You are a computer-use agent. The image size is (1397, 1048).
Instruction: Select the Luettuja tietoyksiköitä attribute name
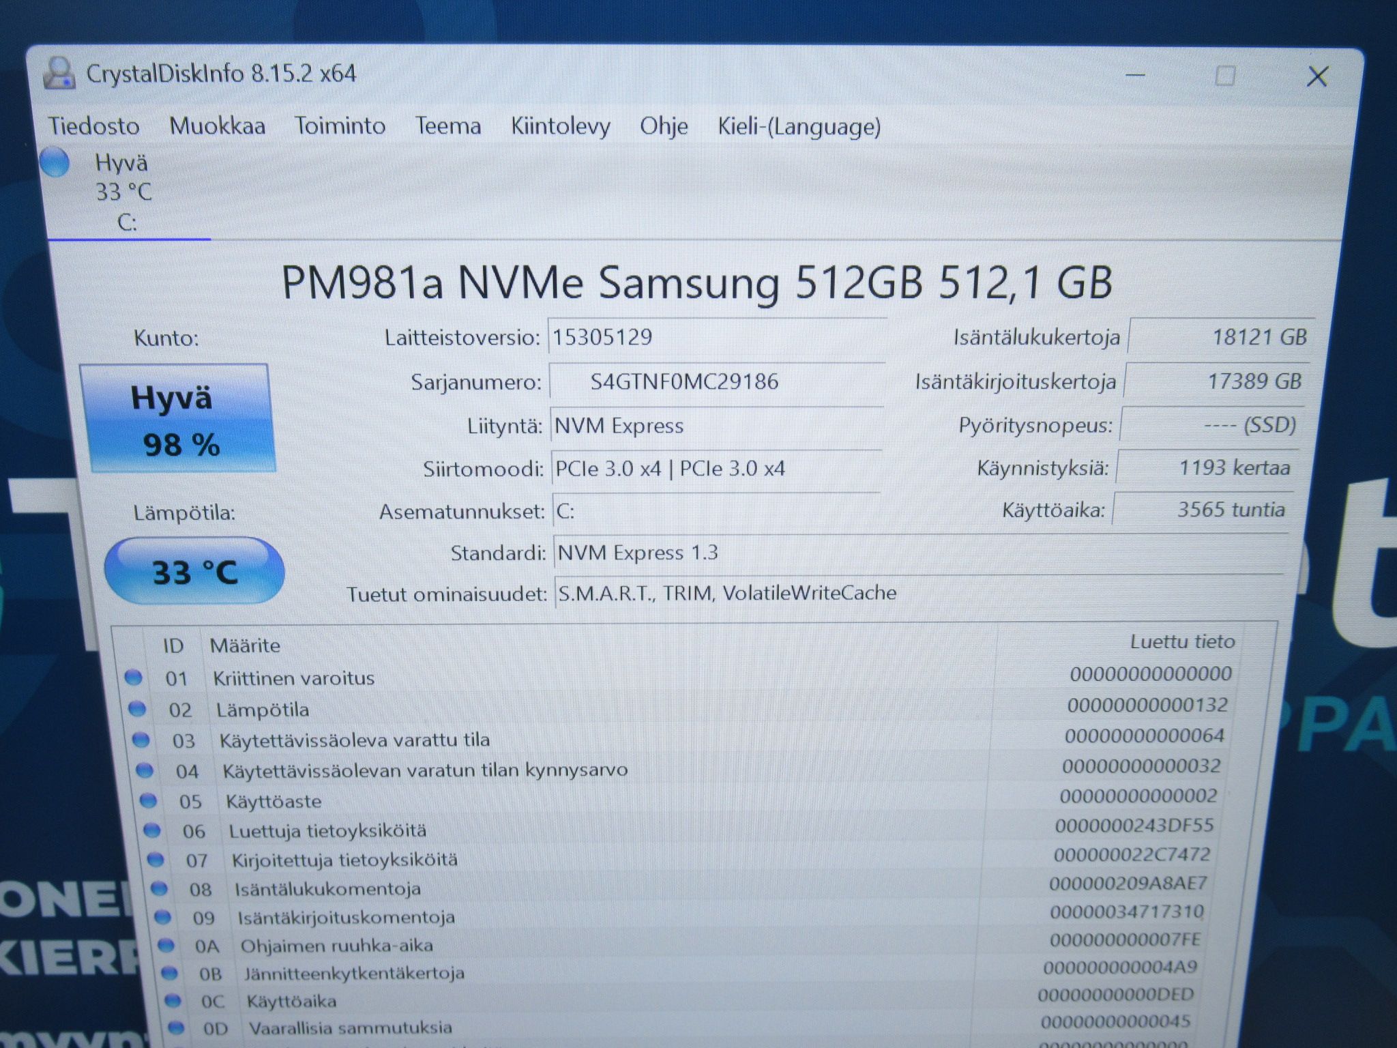pos(327,830)
